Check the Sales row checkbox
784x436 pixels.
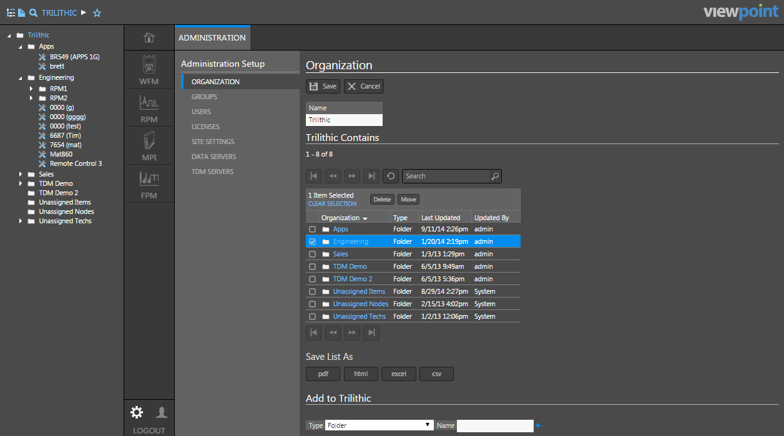[313, 254]
